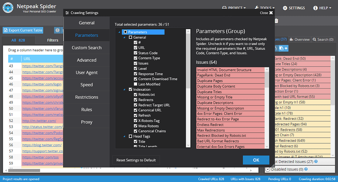Click the gear icon next to Settings
Image resolution: width=338 pixels, height=182 pixels.
[x=285, y=8]
